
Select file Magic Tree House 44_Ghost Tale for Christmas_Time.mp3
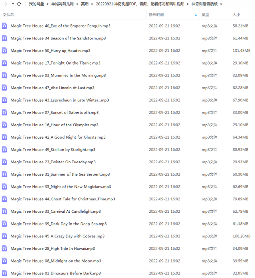[63, 199]
